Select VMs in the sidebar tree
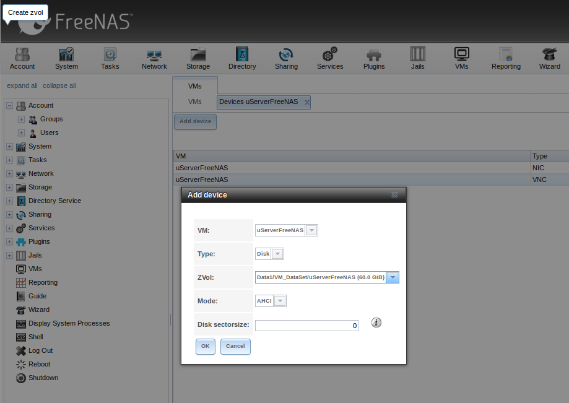The width and height of the screenshot is (569, 403). 29,269
